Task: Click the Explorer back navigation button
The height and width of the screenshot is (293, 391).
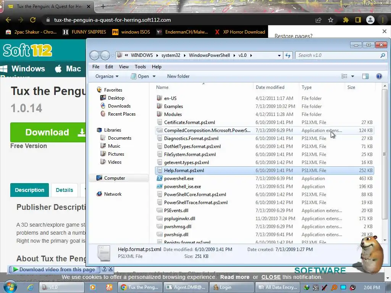Action: [95, 55]
